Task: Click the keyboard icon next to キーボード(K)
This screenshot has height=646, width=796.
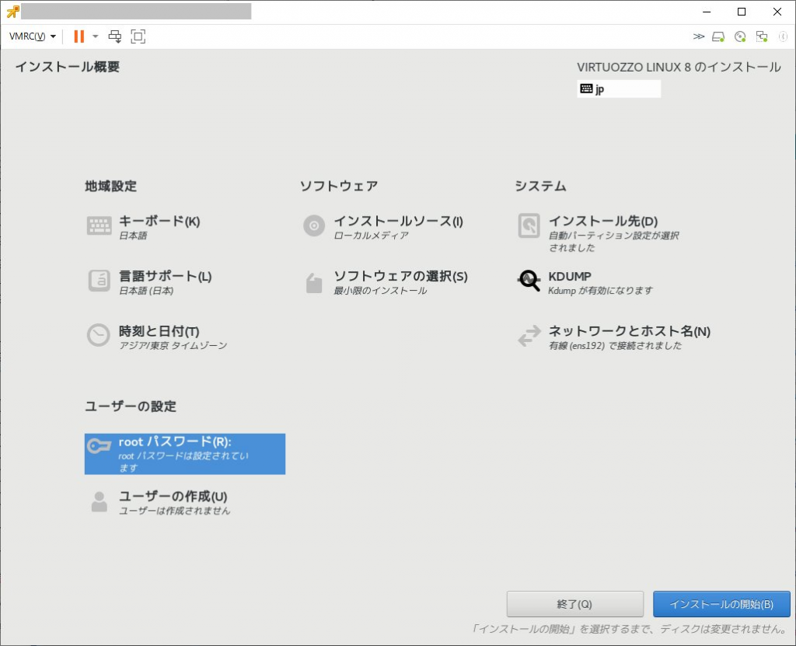Action: (99, 225)
